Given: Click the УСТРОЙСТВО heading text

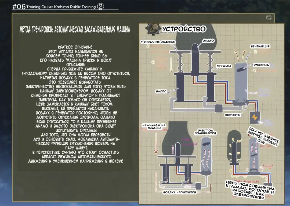Looking at the screenshot, I should (184, 29).
